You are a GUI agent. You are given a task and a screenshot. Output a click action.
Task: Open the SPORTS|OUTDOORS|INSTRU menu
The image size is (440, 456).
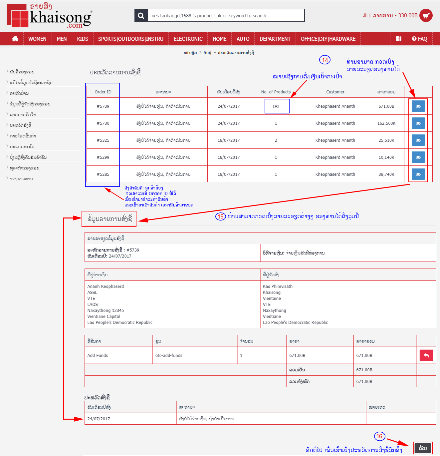131,39
